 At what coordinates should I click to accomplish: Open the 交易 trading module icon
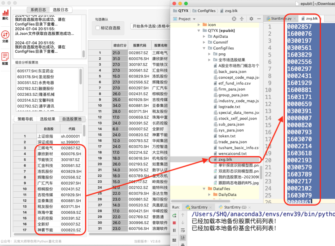(5, 37)
